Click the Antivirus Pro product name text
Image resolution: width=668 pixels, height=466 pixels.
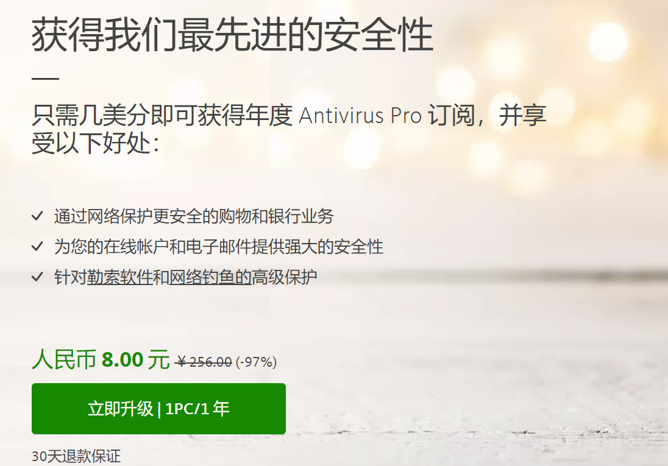[360, 116]
